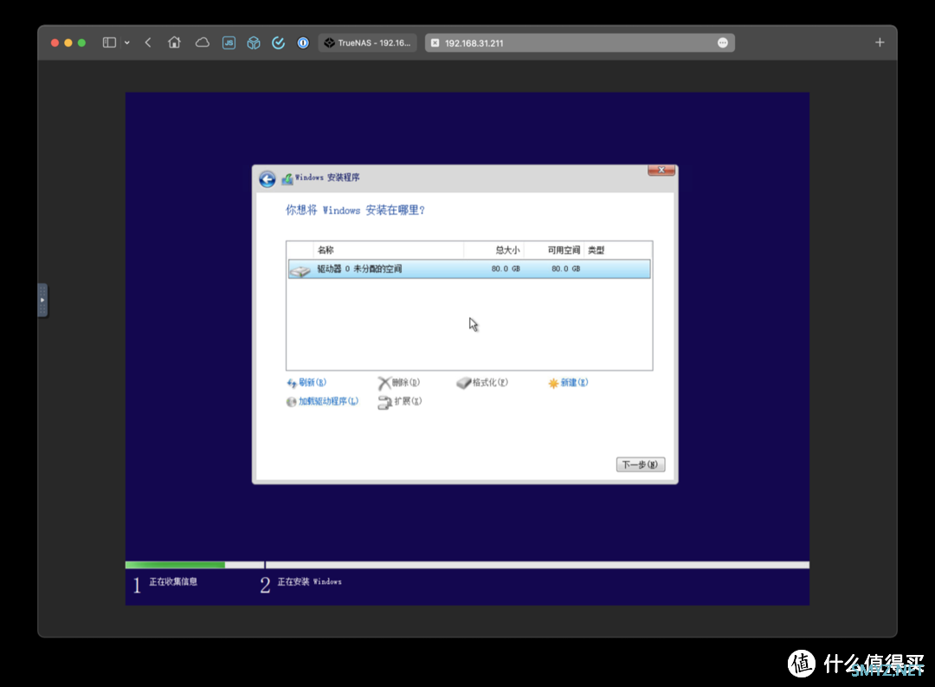Click the red X delete icon
Screen dimensions: 935x687
pyautogui.click(x=384, y=383)
